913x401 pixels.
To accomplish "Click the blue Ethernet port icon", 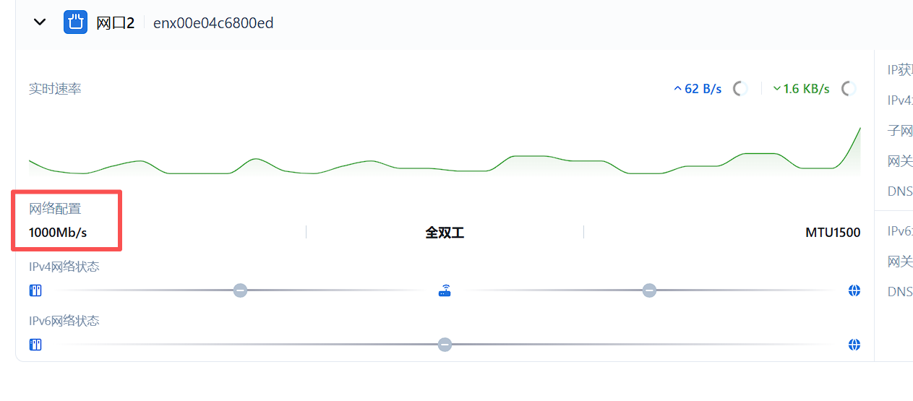I will (75, 22).
